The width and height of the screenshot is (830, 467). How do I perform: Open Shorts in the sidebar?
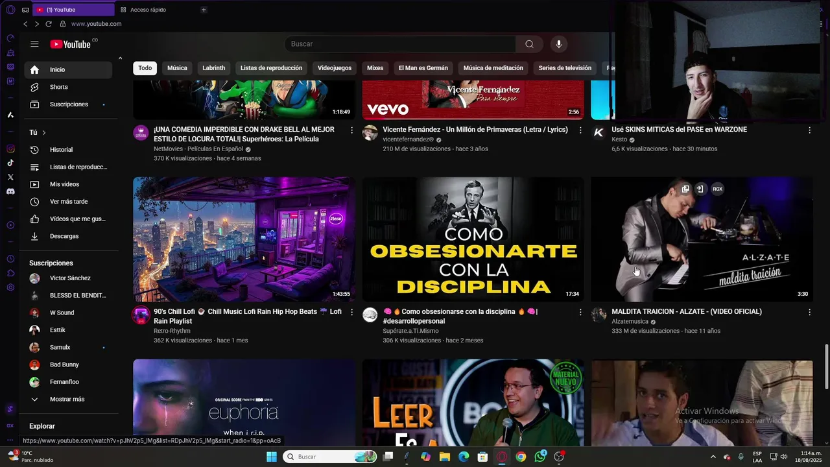coord(68,87)
